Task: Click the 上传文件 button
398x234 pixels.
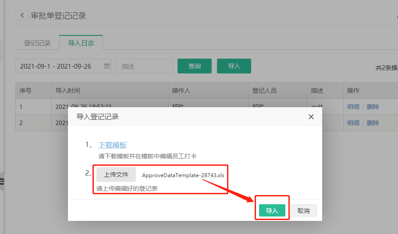Action: coord(116,175)
